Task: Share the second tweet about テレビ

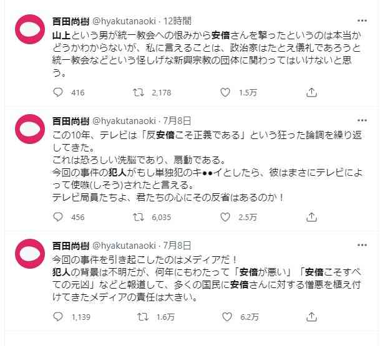Action: click(x=311, y=217)
